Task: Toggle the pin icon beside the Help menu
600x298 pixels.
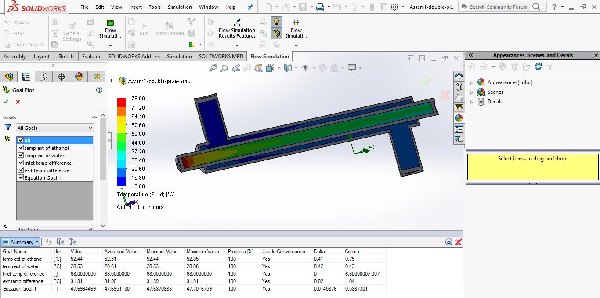Action: [x=250, y=7]
